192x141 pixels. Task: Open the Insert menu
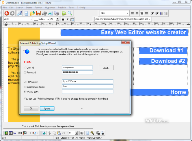pos(29,8)
